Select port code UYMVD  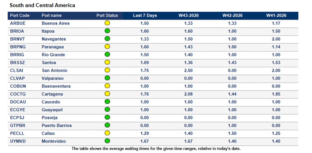click(x=18, y=141)
